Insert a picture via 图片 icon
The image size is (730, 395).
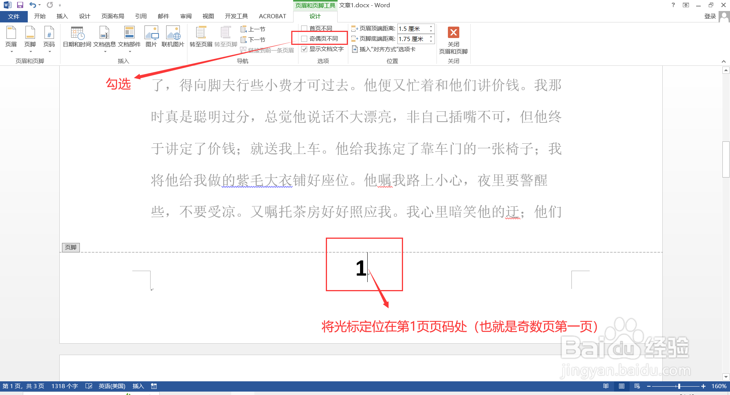click(151, 36)
